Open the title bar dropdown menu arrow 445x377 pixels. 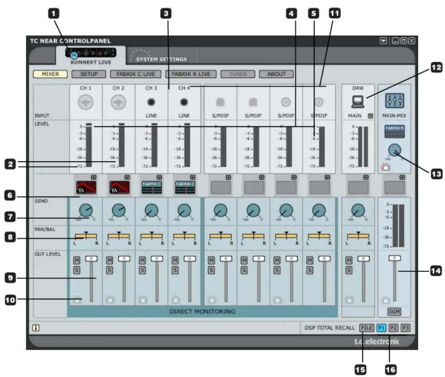pos(383,41)
